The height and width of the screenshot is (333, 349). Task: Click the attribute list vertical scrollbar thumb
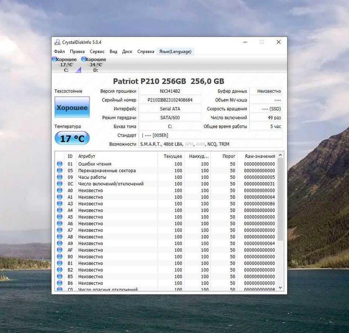[280, 199]
